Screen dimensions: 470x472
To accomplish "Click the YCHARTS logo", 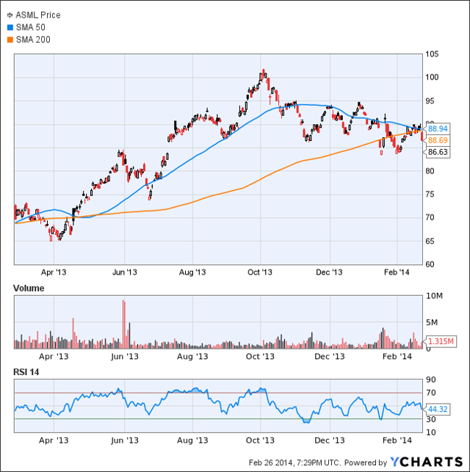I will coord(427,462).
